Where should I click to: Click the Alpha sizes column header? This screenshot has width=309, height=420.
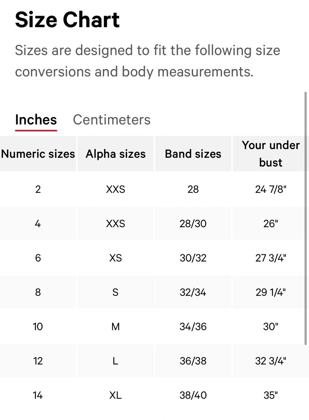tap(116, 154)
